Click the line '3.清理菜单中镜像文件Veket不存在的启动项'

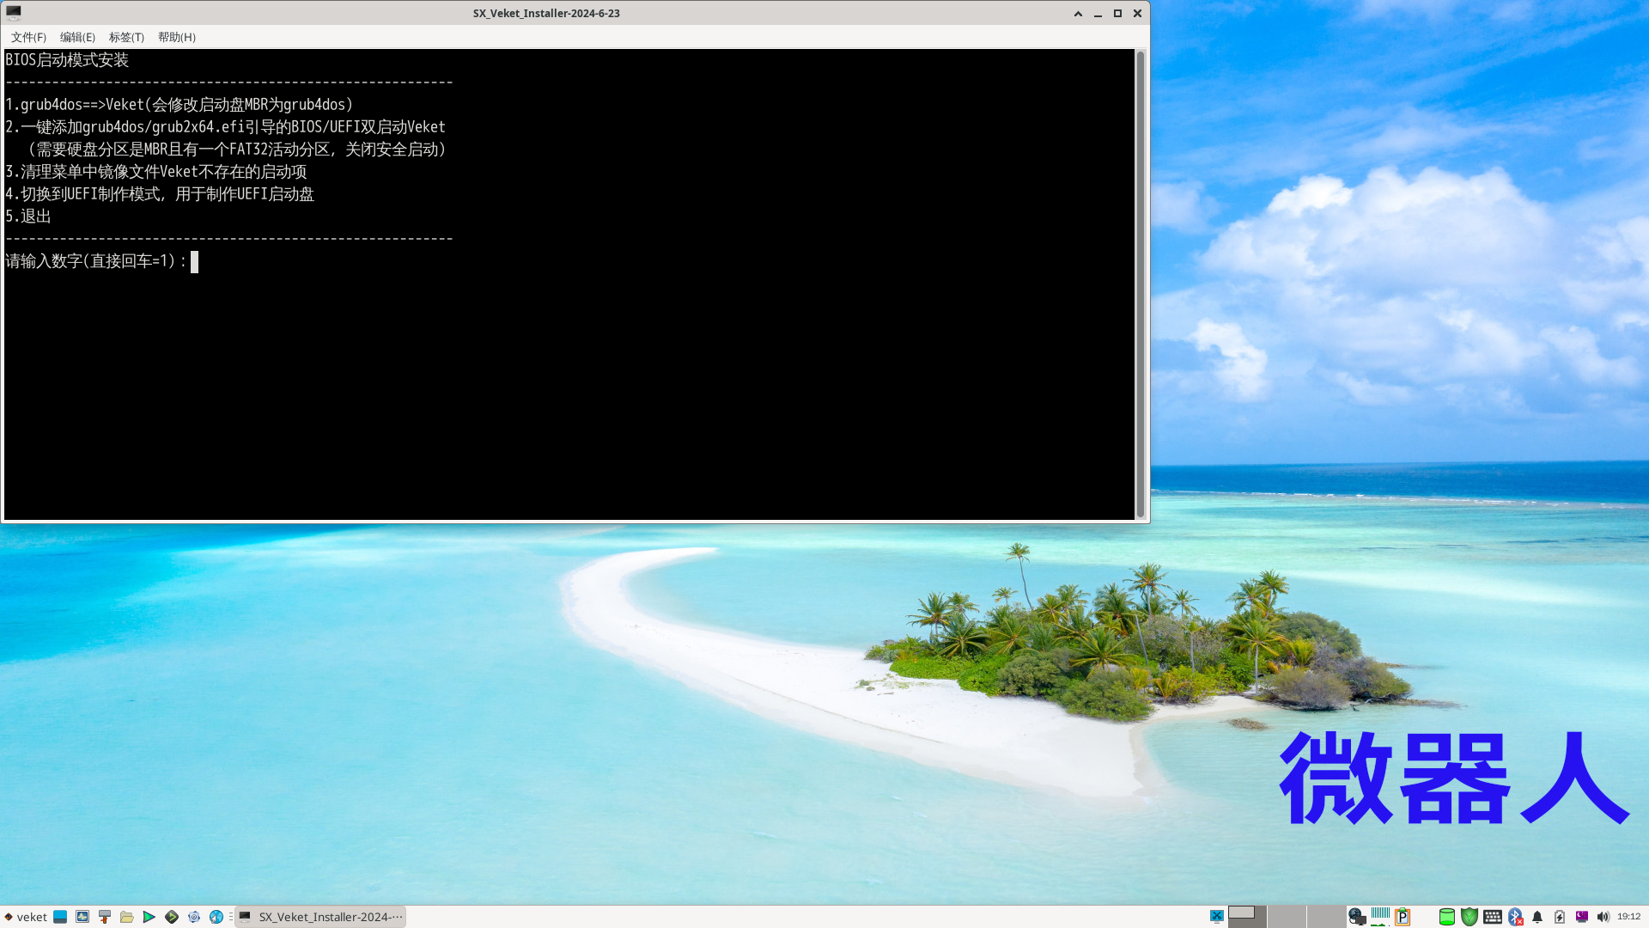tap(156, 172)
